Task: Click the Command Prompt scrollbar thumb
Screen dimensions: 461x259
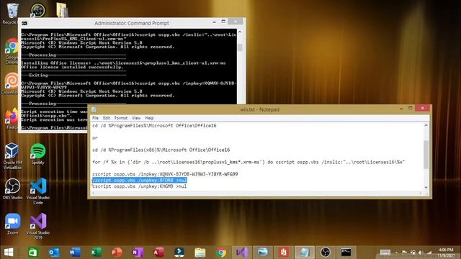Action: [x=240, y=47]
